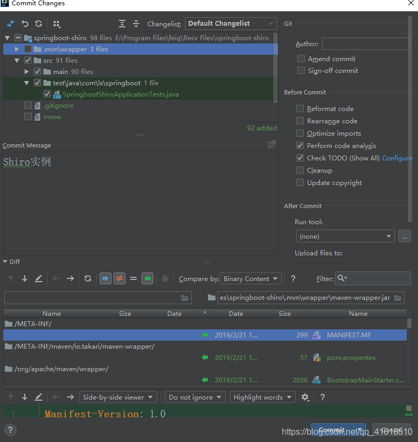Click the search icon in Filter field
418x442 pixels.
coord(342,278)
